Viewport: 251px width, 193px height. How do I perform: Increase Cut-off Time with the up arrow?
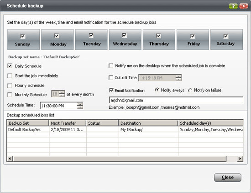[178, 76]
